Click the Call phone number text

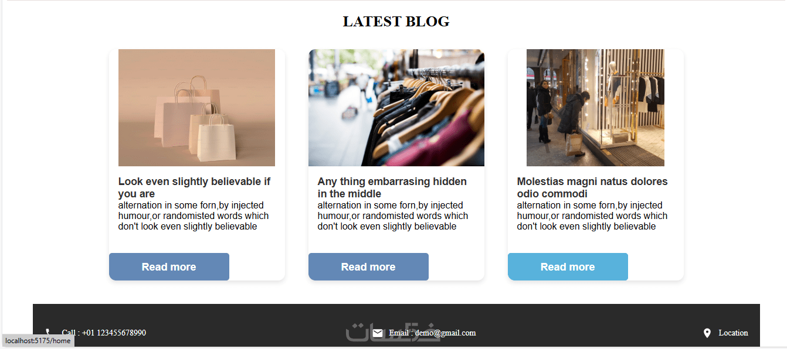click(x=104, y=333)
